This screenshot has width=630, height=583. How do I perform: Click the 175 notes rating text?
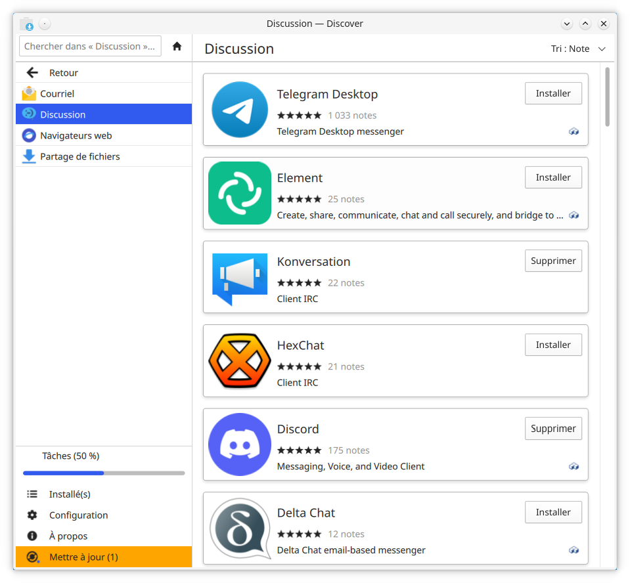click(x=349, y=450)
